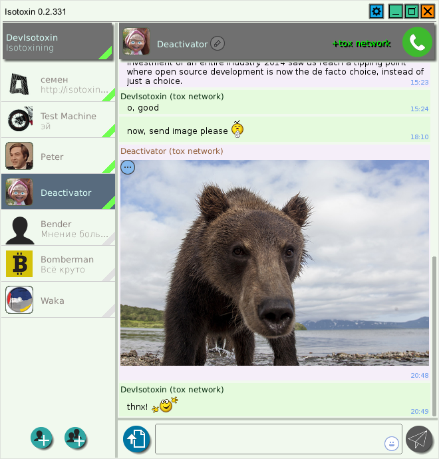
Task: Open settings via the gear icon
Action: [376, 12]
